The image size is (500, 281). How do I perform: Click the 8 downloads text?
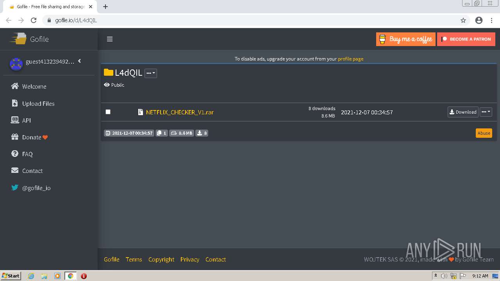point(322,108)
